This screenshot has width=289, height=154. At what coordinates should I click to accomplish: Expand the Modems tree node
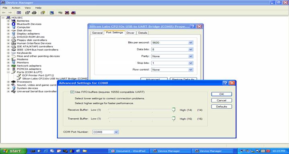coord(8,59)
